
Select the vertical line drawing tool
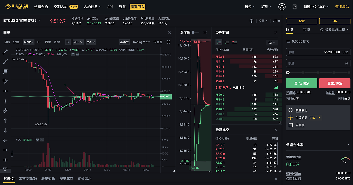pyautogui.click(x=5, y=101)
